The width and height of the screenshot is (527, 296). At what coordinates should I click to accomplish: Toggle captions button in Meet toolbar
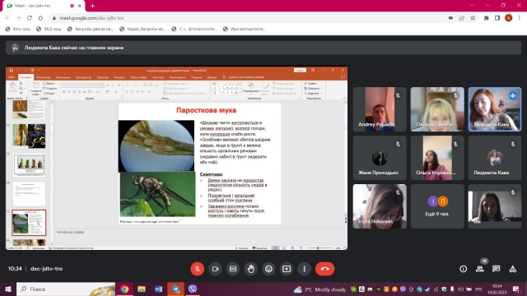coord(233,269)
